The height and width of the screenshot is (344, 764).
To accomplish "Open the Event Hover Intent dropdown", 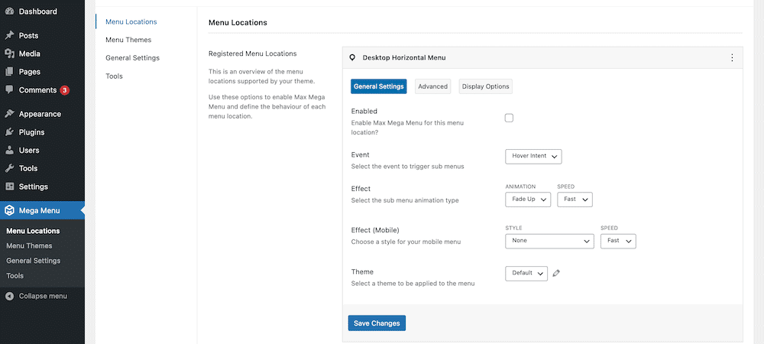I will (x=533, y=156).
